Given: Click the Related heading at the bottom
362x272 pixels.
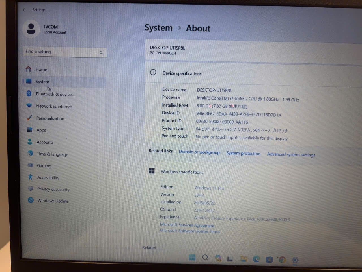Looking at the screenshot, I should point(149,248).
